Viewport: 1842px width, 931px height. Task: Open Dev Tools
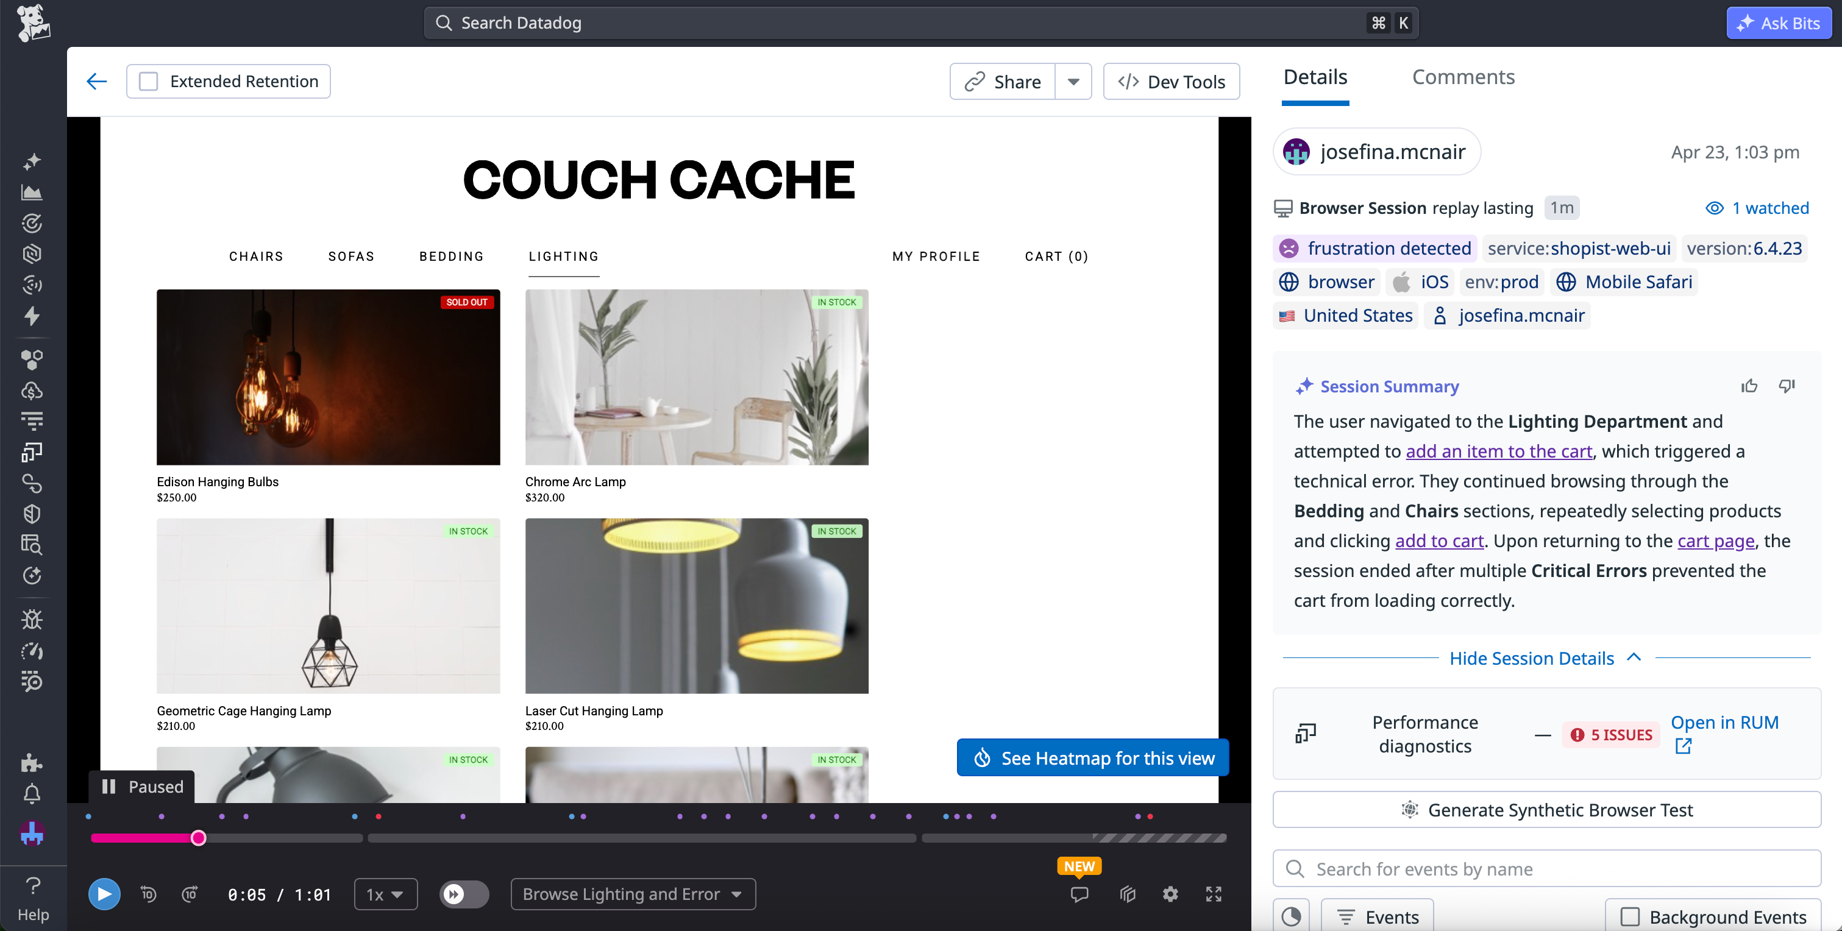click(x=1172, y=82)
